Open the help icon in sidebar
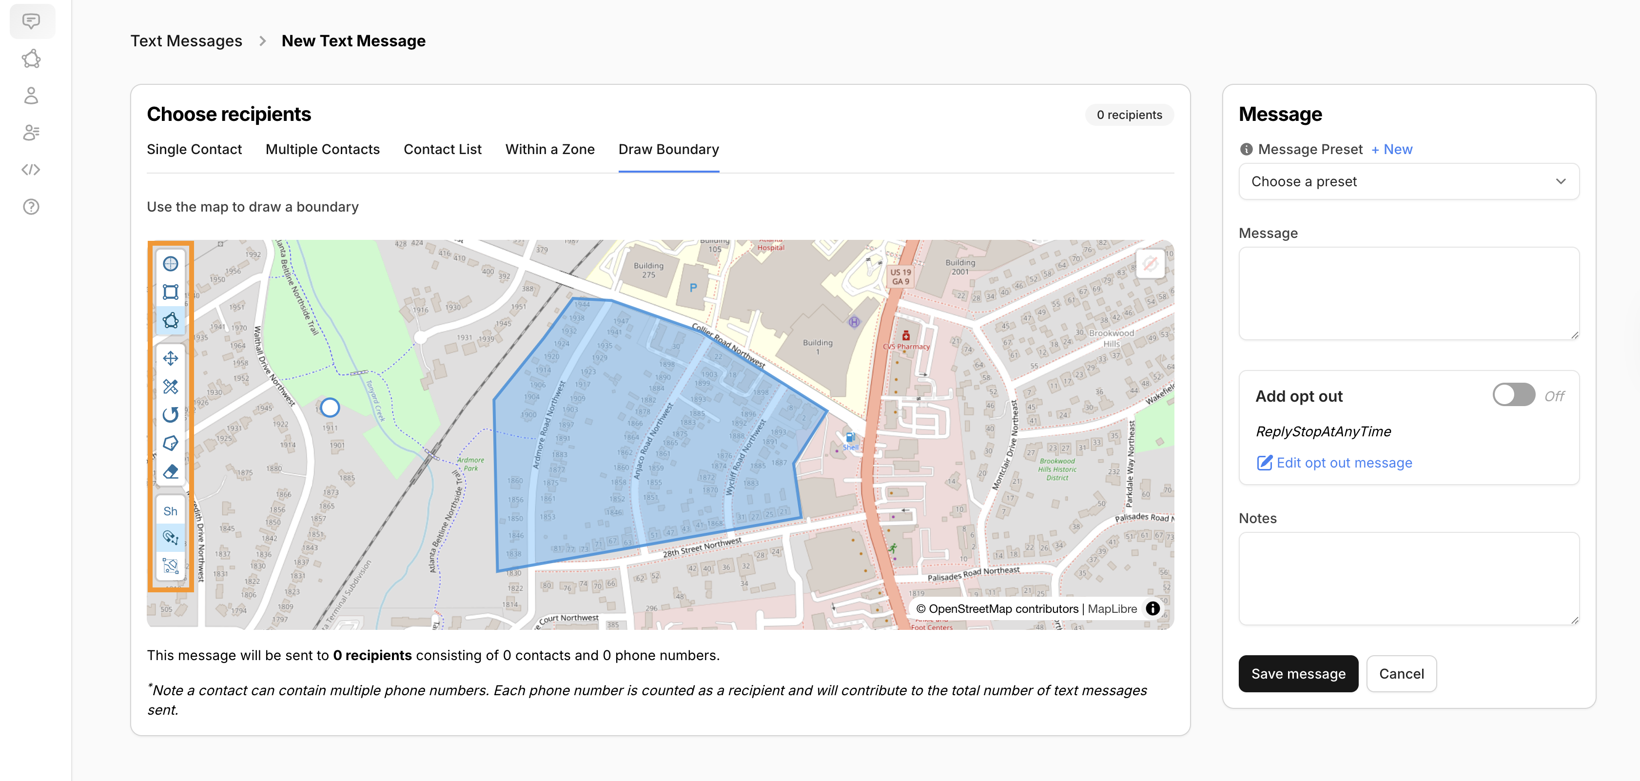This screenshot has height=781, width=1640. [x=31, y=207]
